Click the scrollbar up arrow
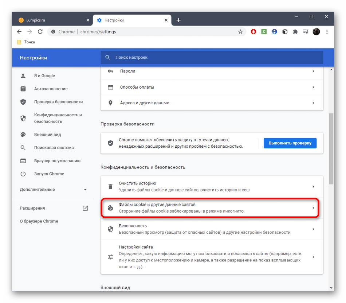346x303 pixels. (x=331, y=70)
